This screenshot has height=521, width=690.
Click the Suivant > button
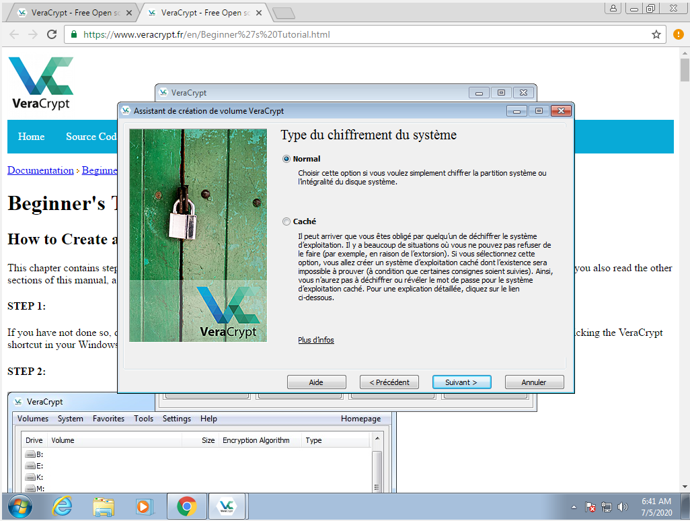click(461, 382)
